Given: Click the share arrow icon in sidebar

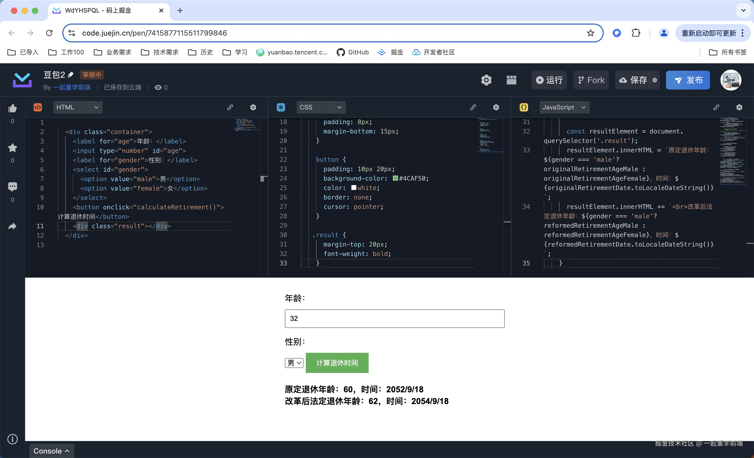Looking at the screenshot, I should (12, 226).
